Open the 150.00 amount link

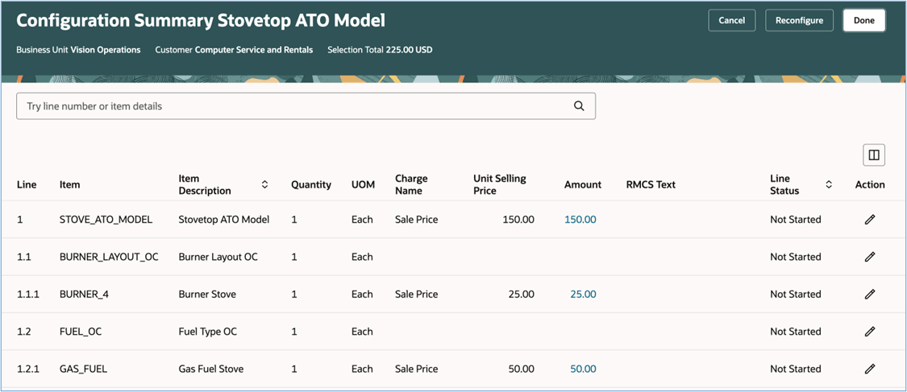point(580,220)
